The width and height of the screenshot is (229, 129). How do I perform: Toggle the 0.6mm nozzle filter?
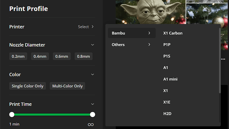click(x=62, y=56)
